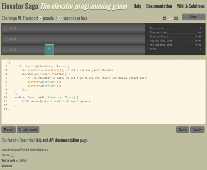Click the floor 2 down call button
This screenshot has height=170, width=207.
[15, 28]
